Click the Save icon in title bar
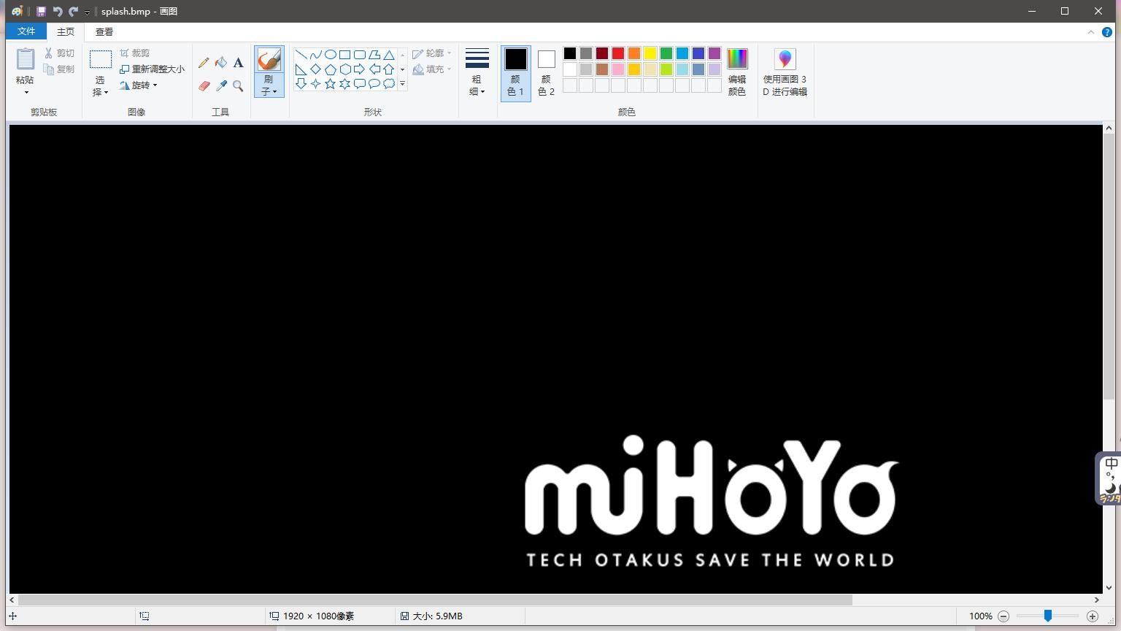The height and width of the screenshot is (631, 1121). click(x=41, y=12)
